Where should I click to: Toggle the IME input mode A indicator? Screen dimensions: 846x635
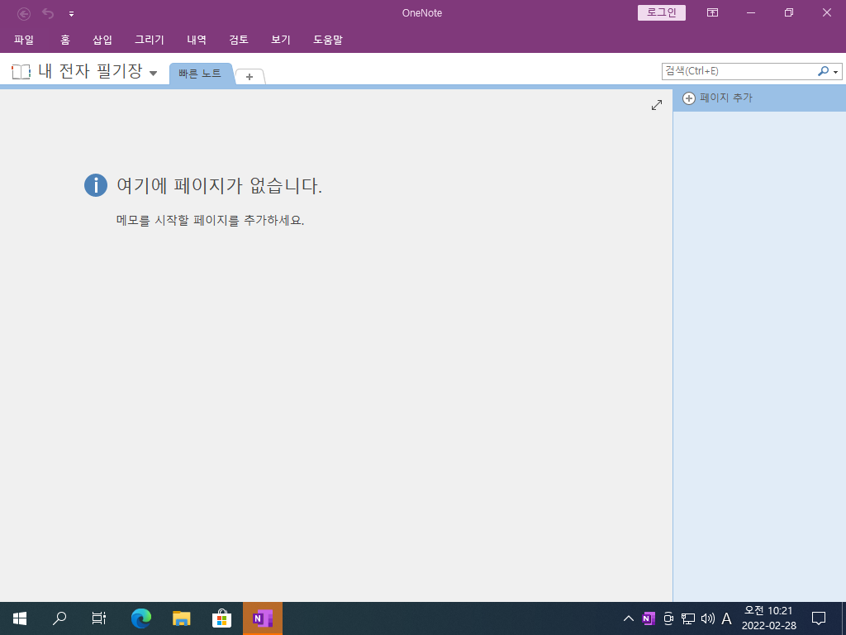[727, 618]
